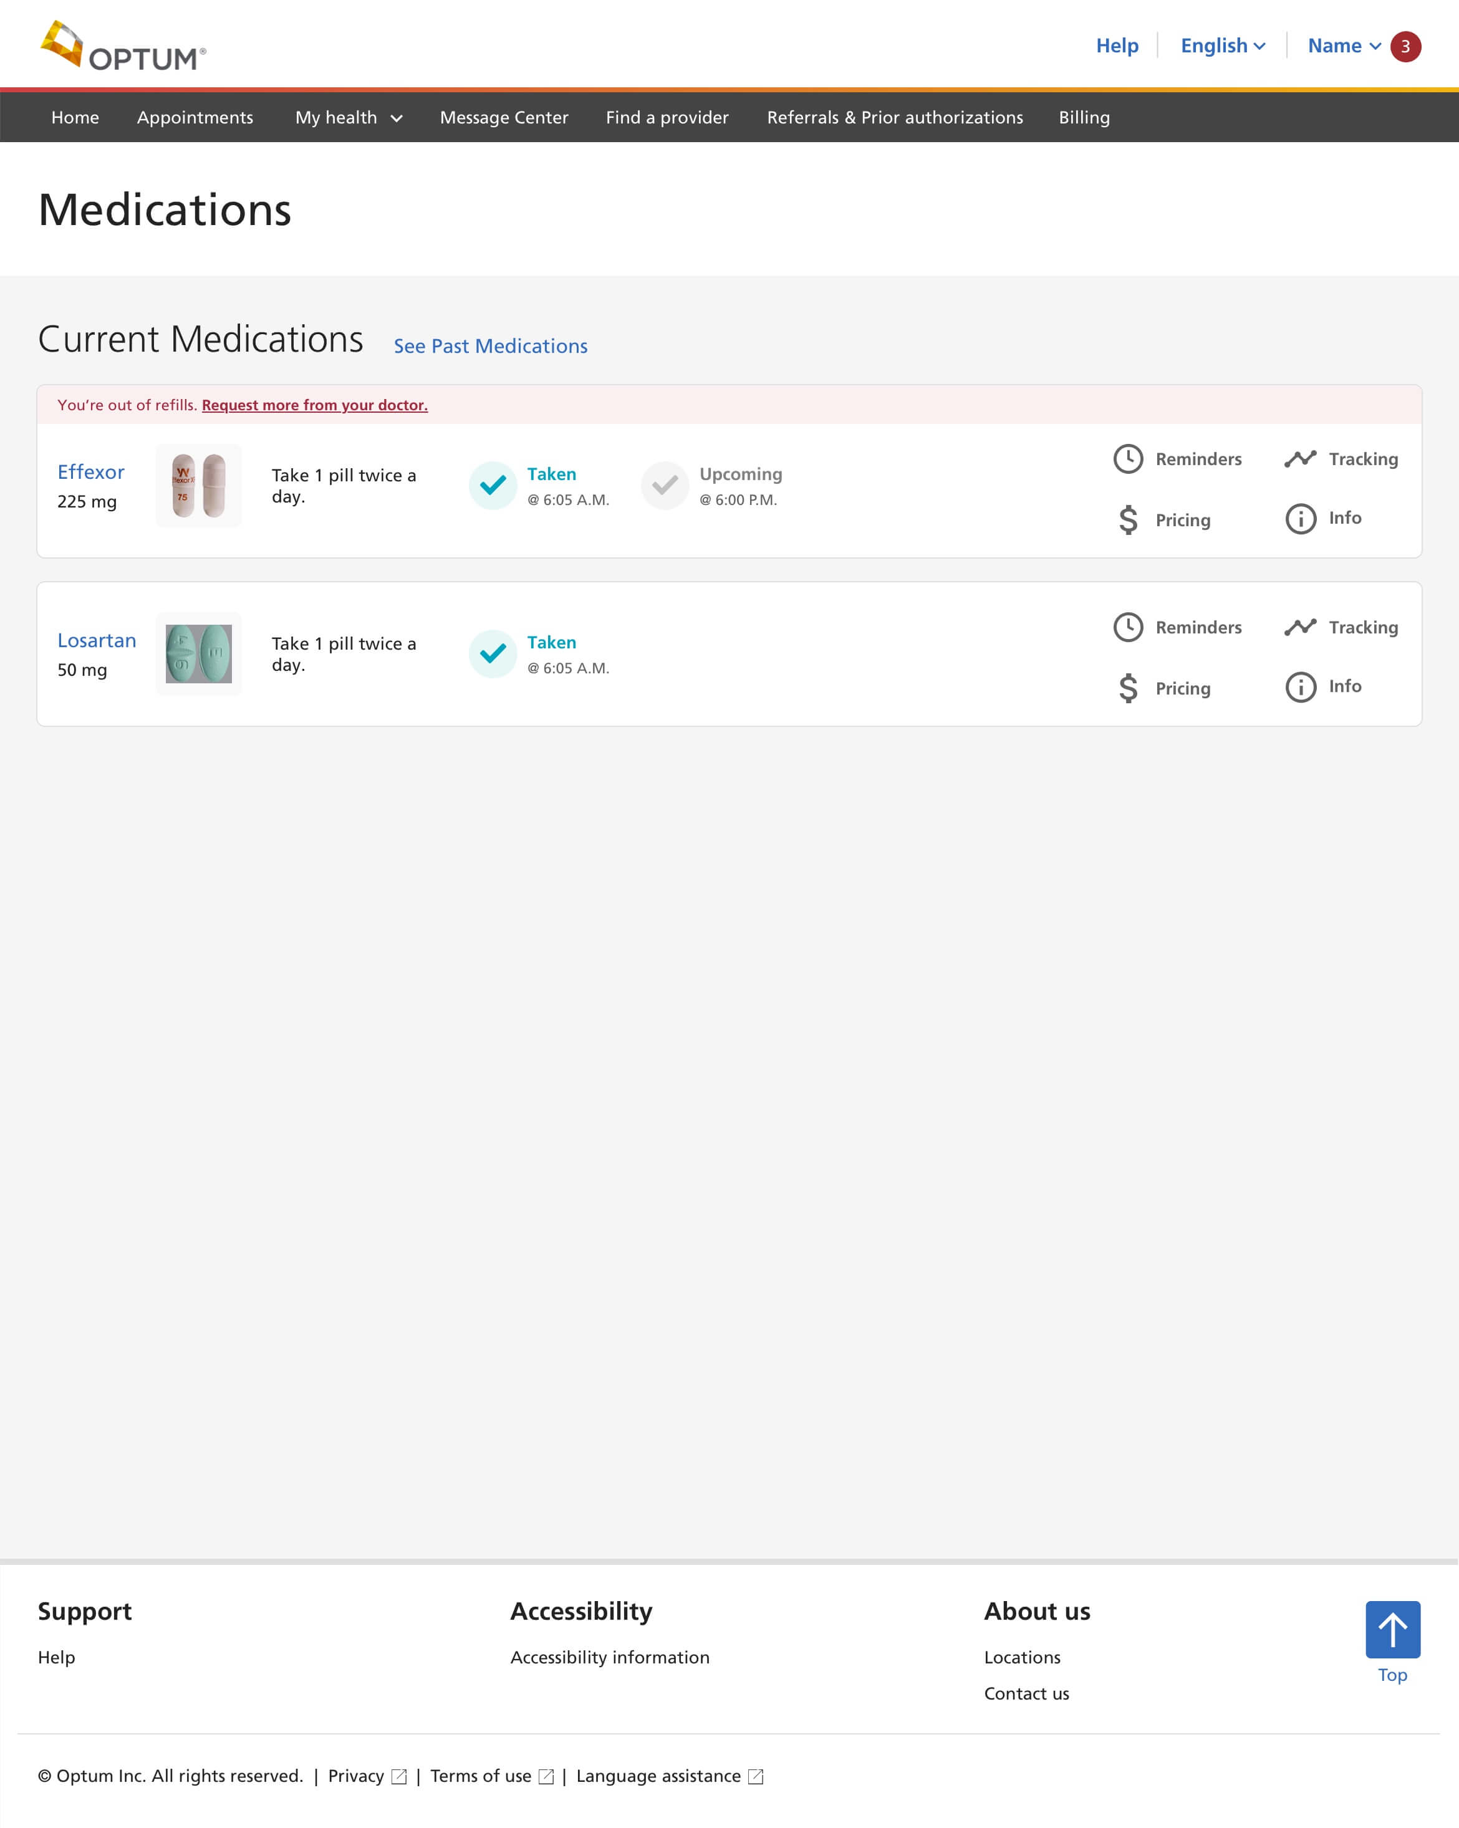Click the Back to Top arrow button
The image size is (1459, 1828).
click(1392, 1628)
